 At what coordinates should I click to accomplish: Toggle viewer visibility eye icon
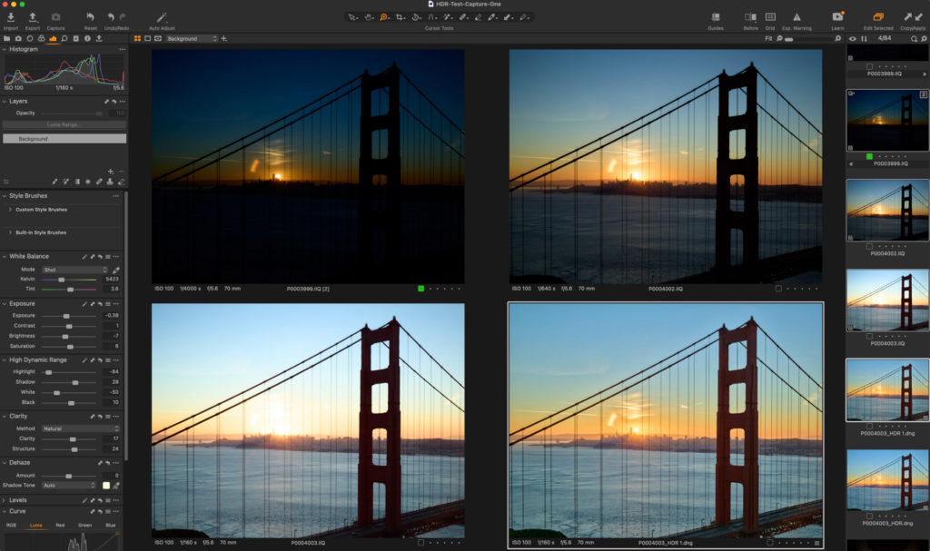pyautogui.click(x=852, y=38)
